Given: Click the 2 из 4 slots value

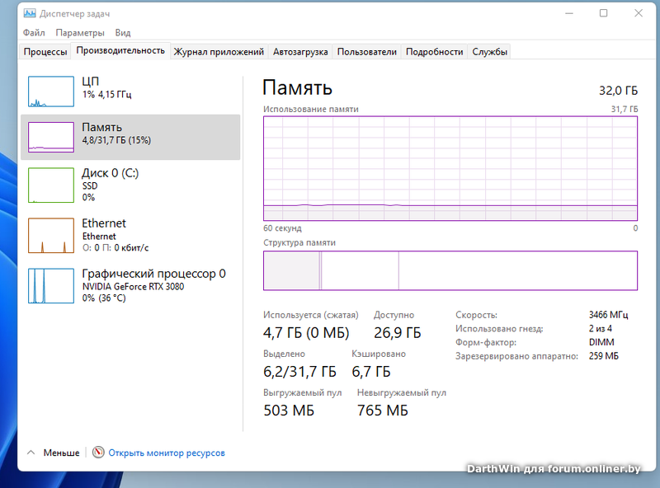Looking at the screenshot, I should click(601, 329).
